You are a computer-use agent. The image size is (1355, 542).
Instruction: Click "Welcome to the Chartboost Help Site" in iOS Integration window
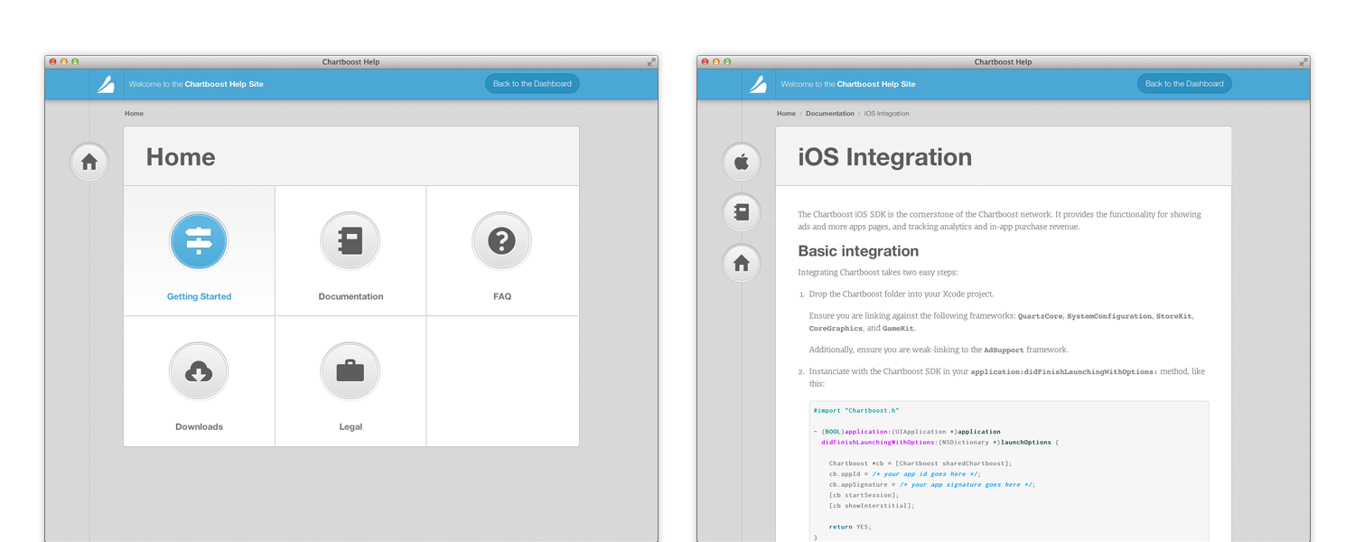point(848,84)
